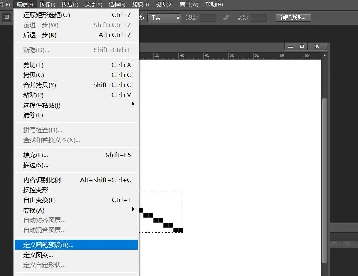Select 清除 menu item
Screen dimensions: 358x276
tap(76, 115)
